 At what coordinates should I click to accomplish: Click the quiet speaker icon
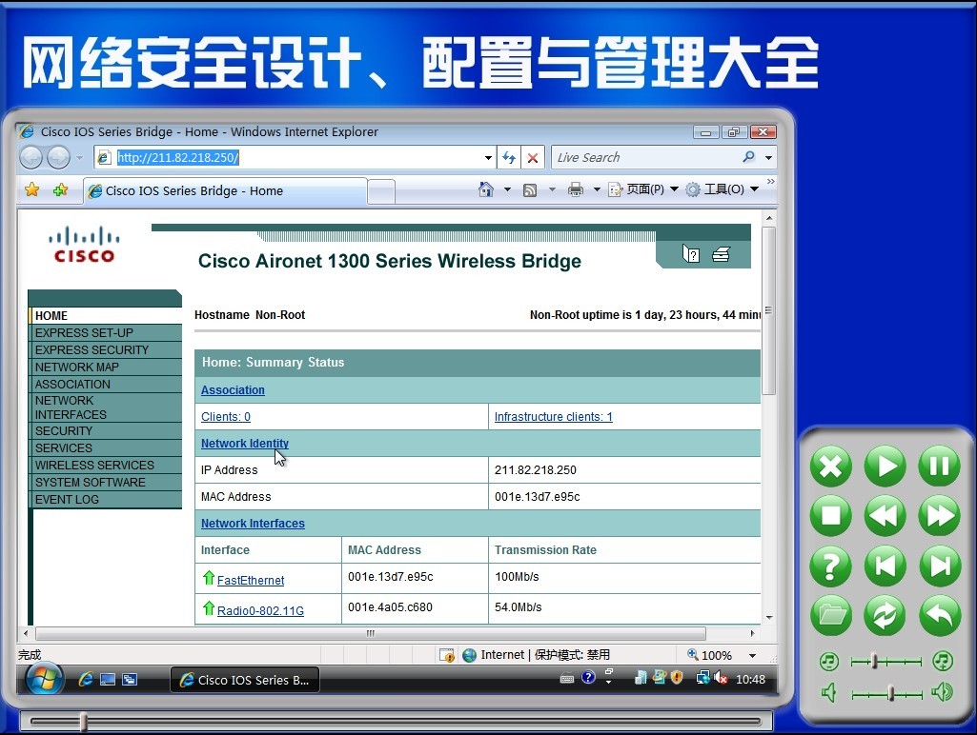pos(828,692)
